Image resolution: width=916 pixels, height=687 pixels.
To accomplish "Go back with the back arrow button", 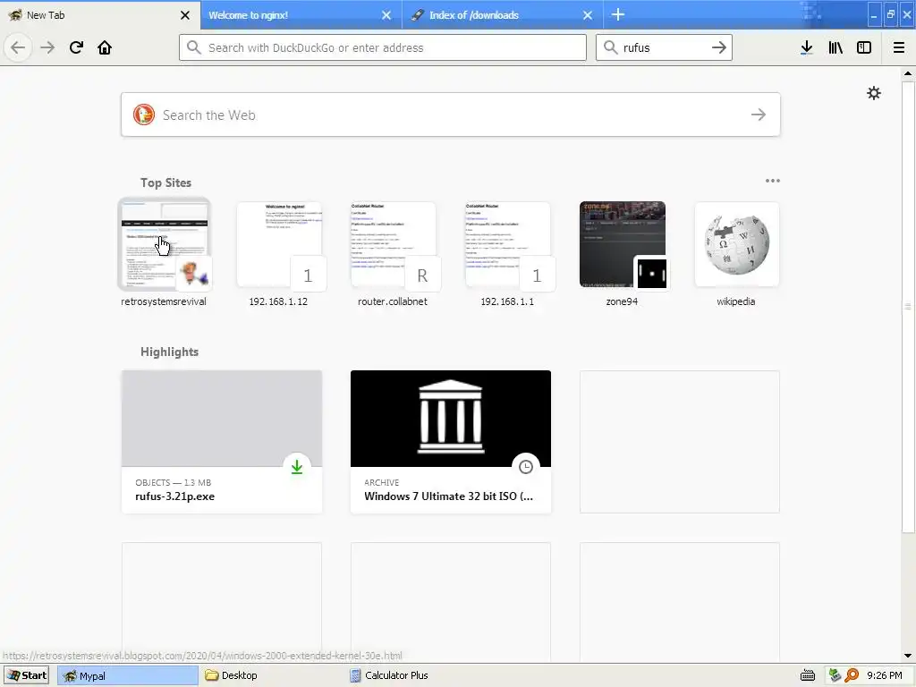I will click(18, 47).
